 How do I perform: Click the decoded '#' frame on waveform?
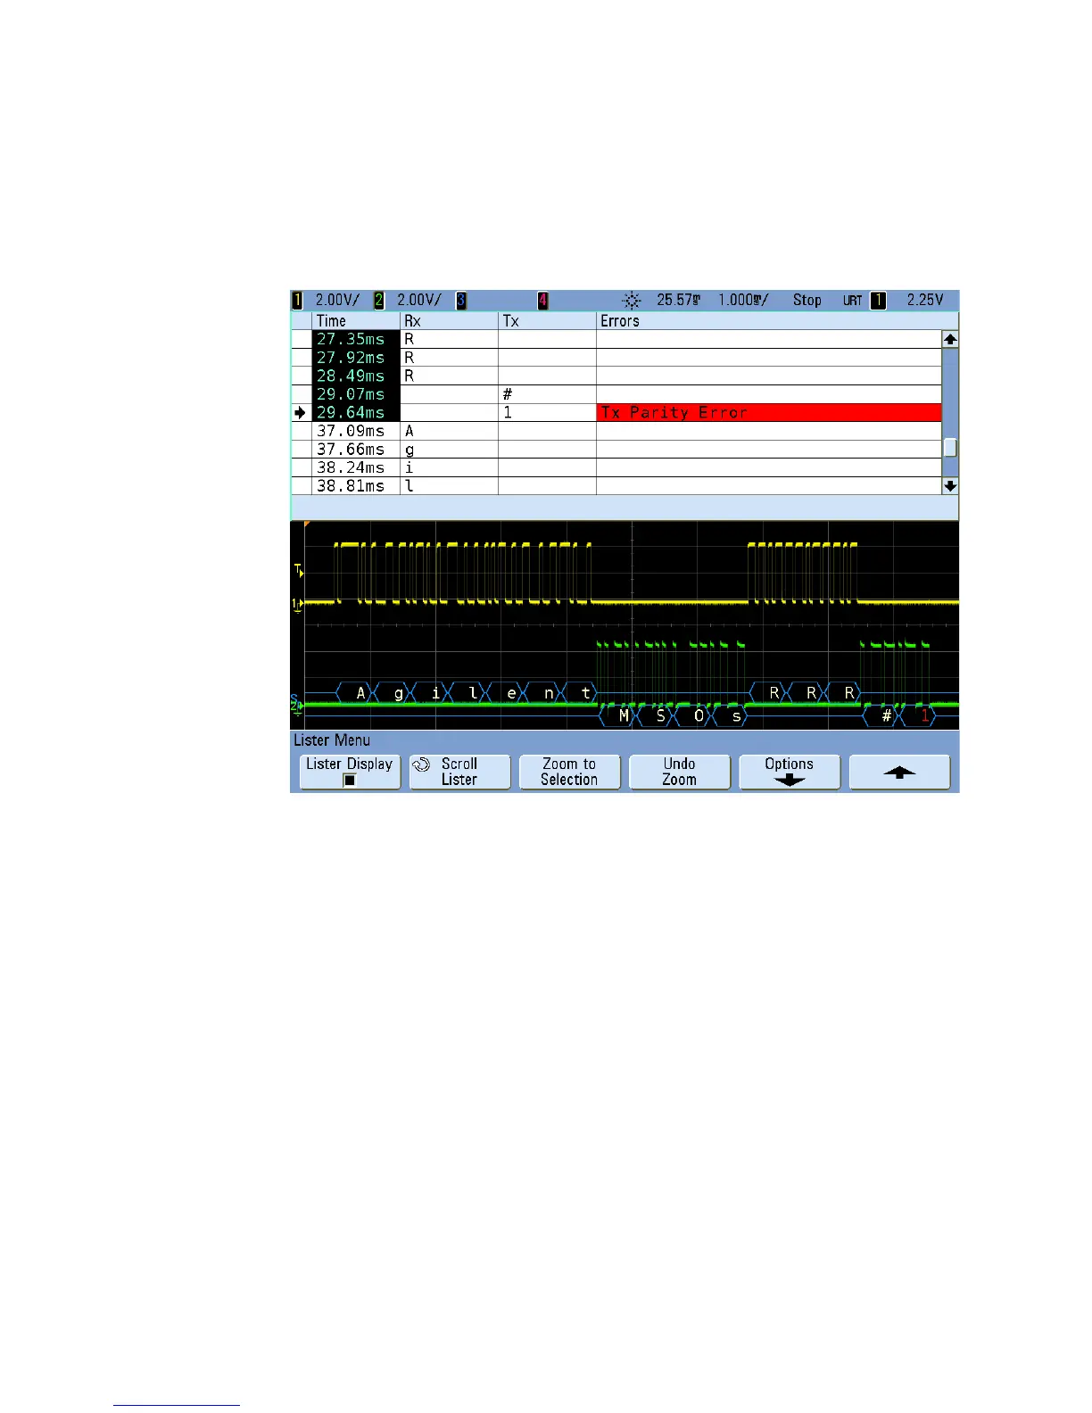click(882, 715)
